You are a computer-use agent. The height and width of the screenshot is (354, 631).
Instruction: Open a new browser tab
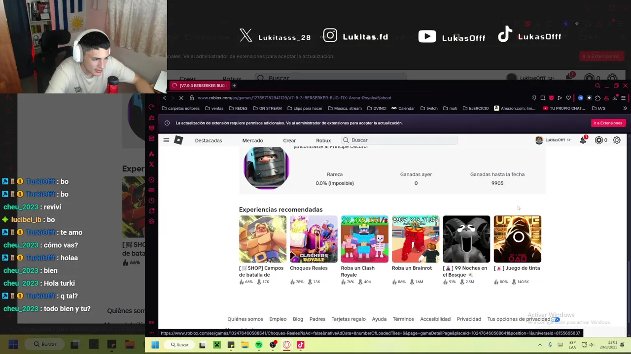tap(234, 86)
